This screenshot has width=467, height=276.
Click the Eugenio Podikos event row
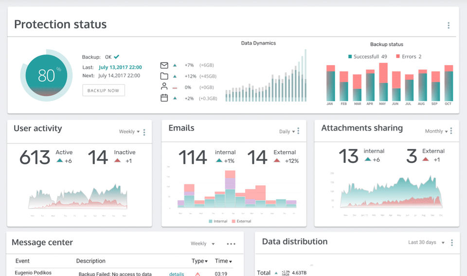[x=124, y=273]
